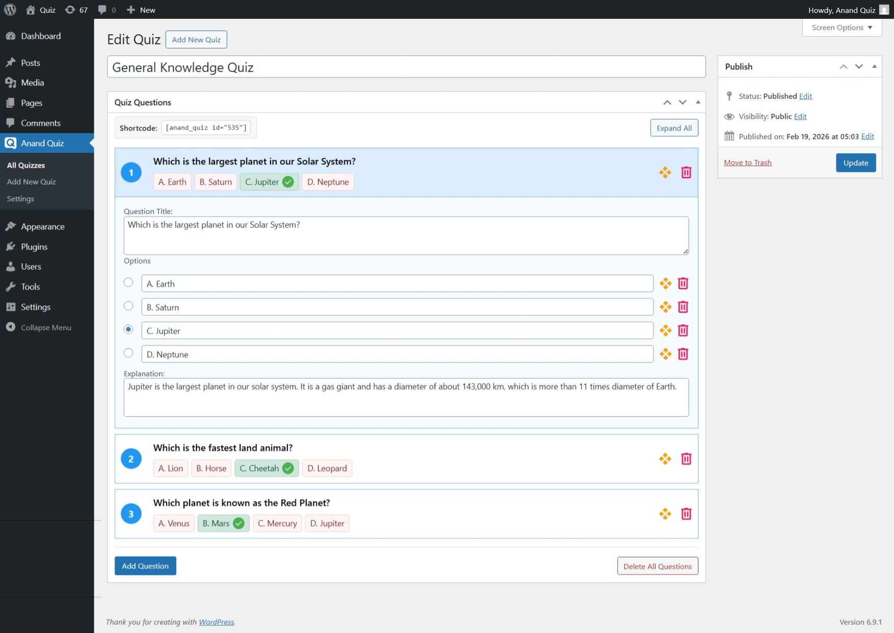
Task: Open the Screen Options dropdown
Action: (x=841, y=27)
